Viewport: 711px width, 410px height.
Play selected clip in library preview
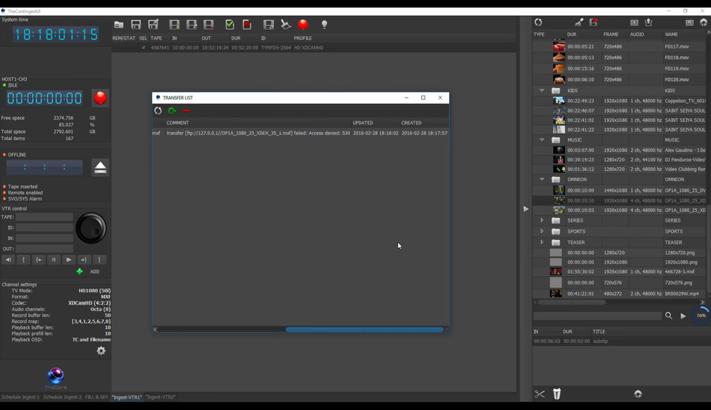tap(683, 316)
